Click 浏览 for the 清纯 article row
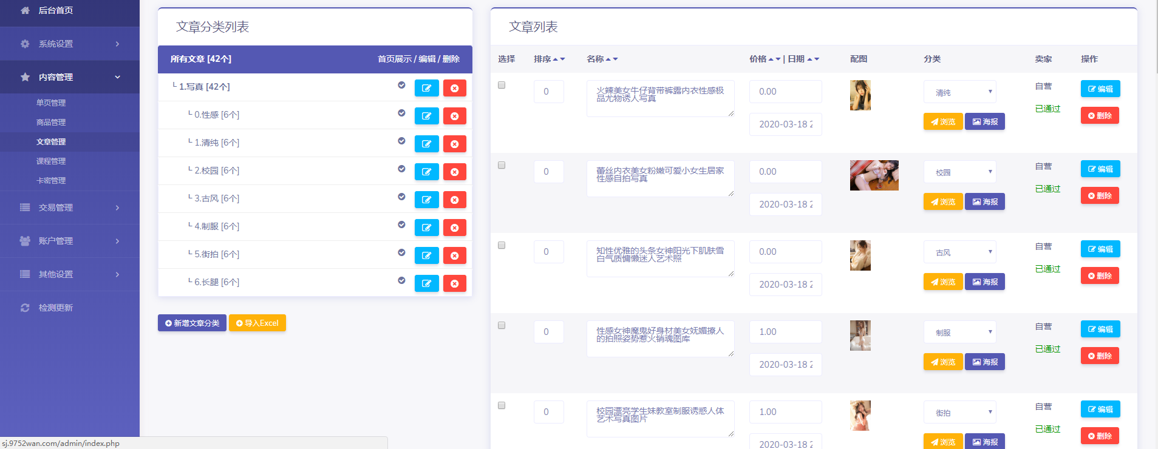Image resolution: width=1158 pixels, height=449 pixels. tap(943, 121)
